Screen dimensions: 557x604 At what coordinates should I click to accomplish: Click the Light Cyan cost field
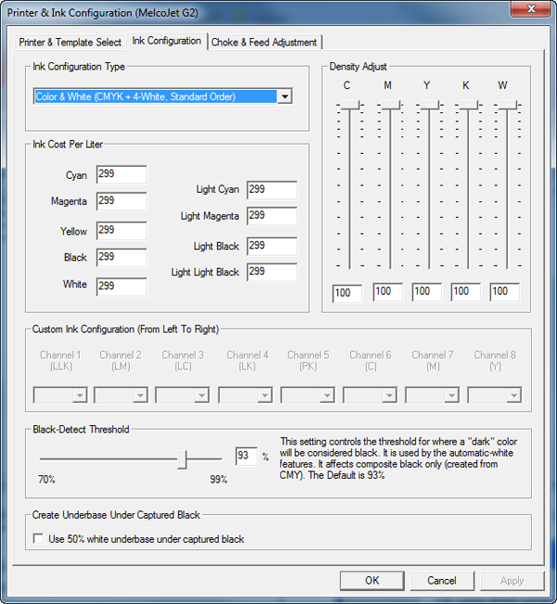pos(272,190)
